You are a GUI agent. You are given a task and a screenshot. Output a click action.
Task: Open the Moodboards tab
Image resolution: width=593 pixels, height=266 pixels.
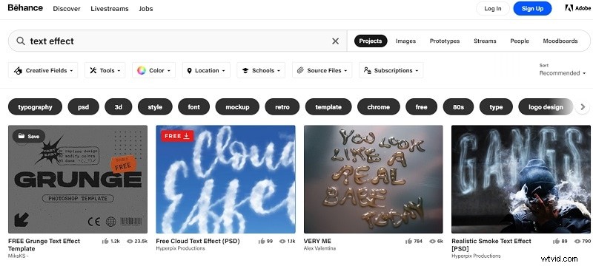[560, 41]
